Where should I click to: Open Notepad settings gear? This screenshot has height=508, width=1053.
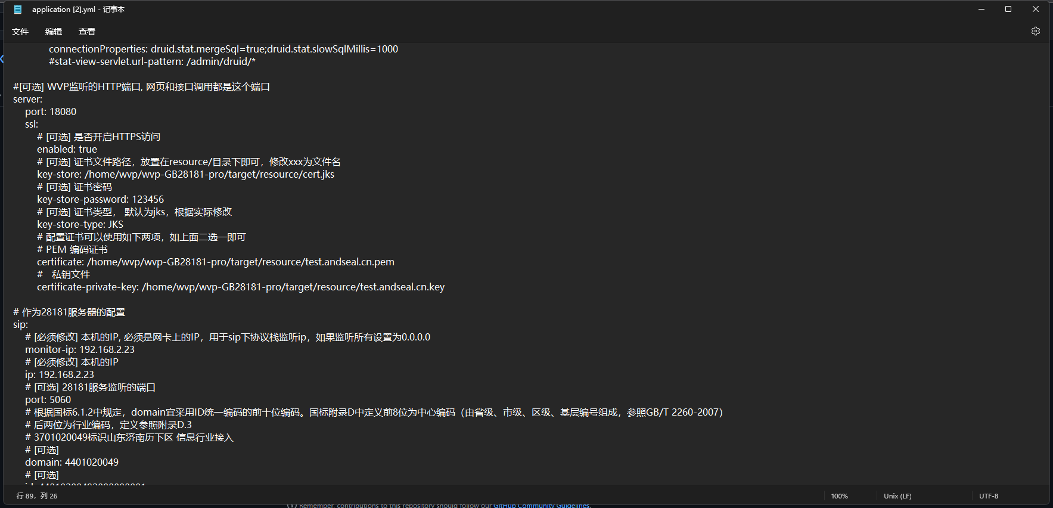point(1036,31)
